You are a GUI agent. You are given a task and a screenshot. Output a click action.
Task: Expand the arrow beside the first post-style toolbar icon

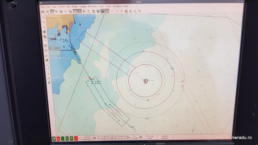(x=127, y=13)
